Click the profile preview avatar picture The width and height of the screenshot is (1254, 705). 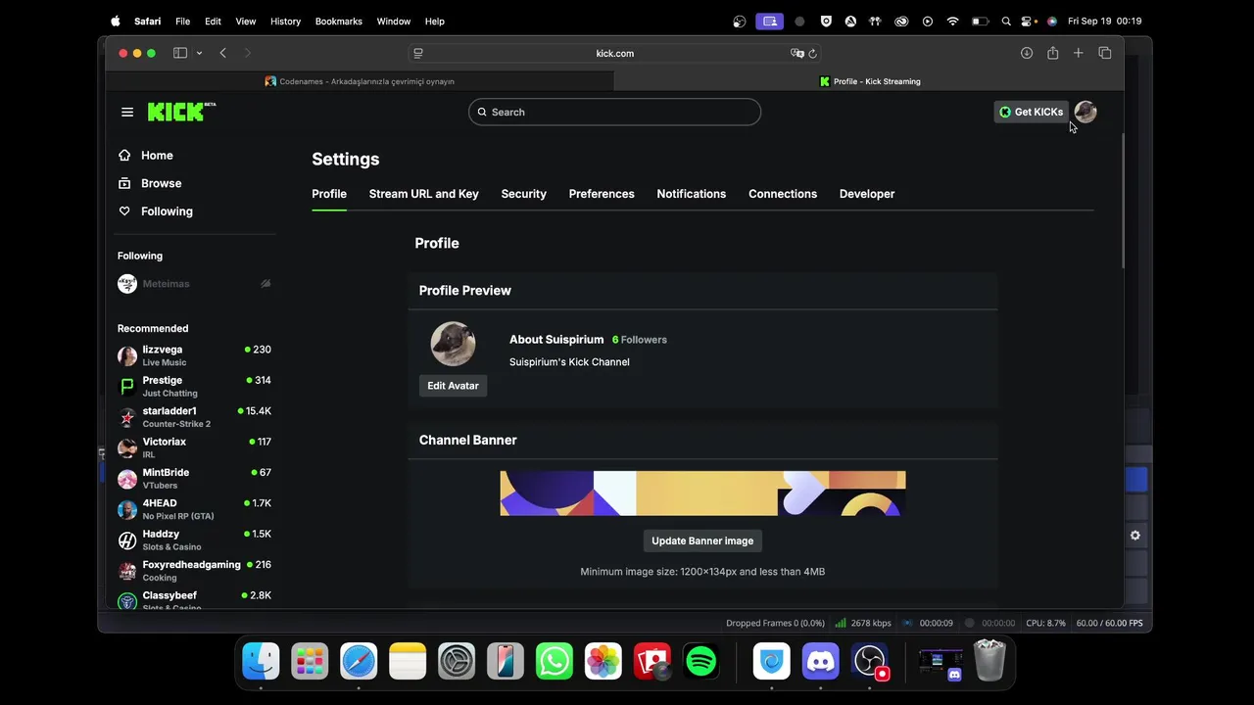pos(453,344)
